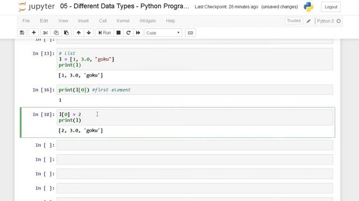Viewport: 359px width, 201px height.
Task: Click the output [2, 3.0, 'goku']
Action: 81,130
